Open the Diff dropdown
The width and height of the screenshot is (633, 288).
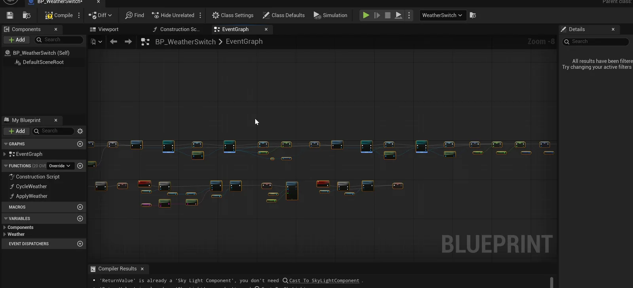click(100, 15)
